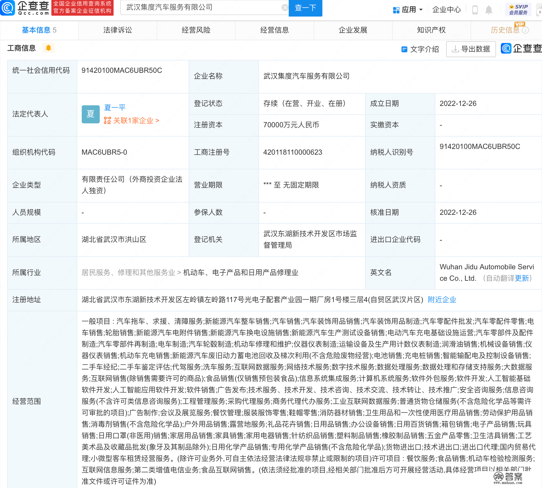Click the info icon beside 历史信息

pyautogui.click(x=525, y=30)
